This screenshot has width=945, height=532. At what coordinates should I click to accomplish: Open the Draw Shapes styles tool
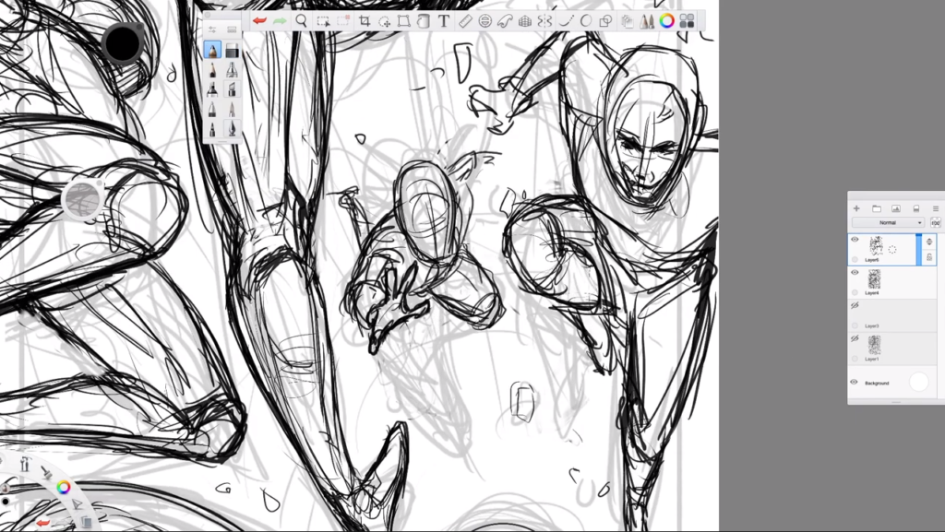[605, 21]
